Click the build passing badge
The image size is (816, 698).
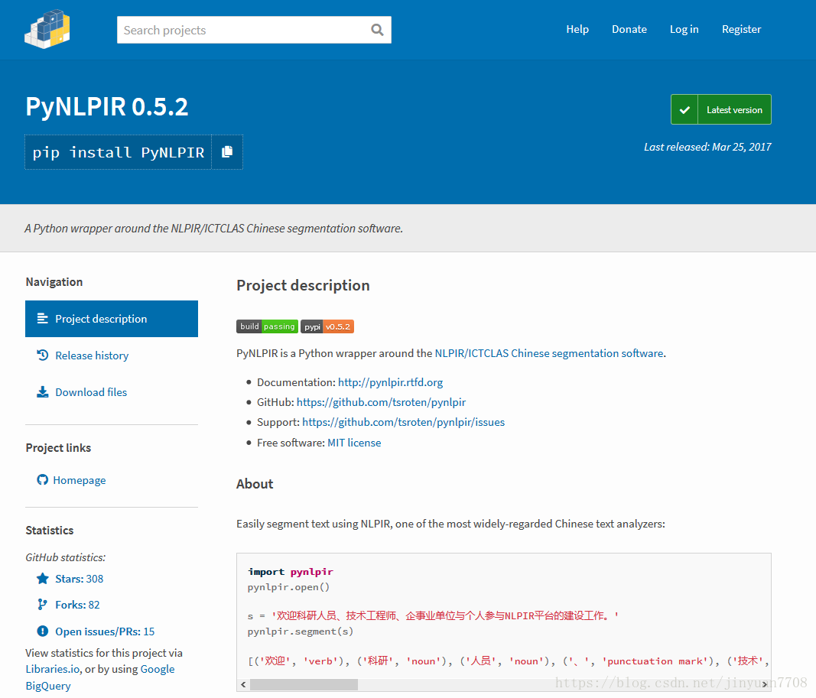coord(267,326)
